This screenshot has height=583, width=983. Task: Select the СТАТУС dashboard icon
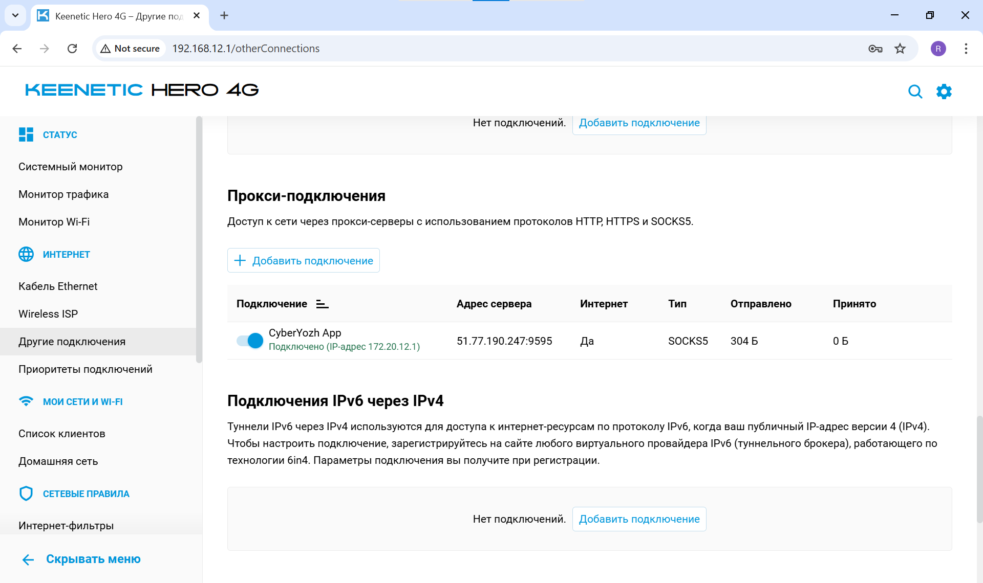[26, 134]
